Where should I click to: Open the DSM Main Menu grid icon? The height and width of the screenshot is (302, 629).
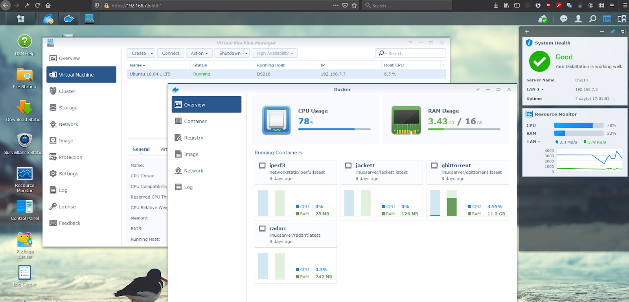tap(21, 19)
